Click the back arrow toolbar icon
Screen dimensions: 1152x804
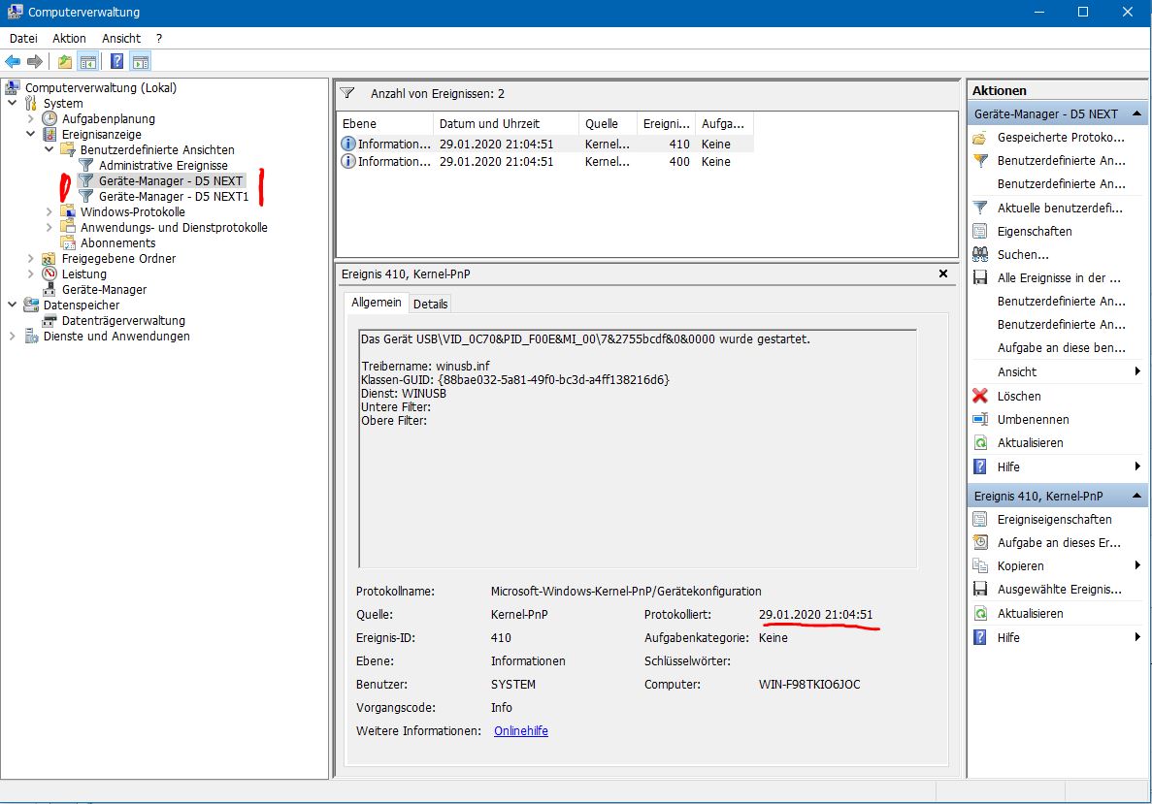tap(13, 62)
